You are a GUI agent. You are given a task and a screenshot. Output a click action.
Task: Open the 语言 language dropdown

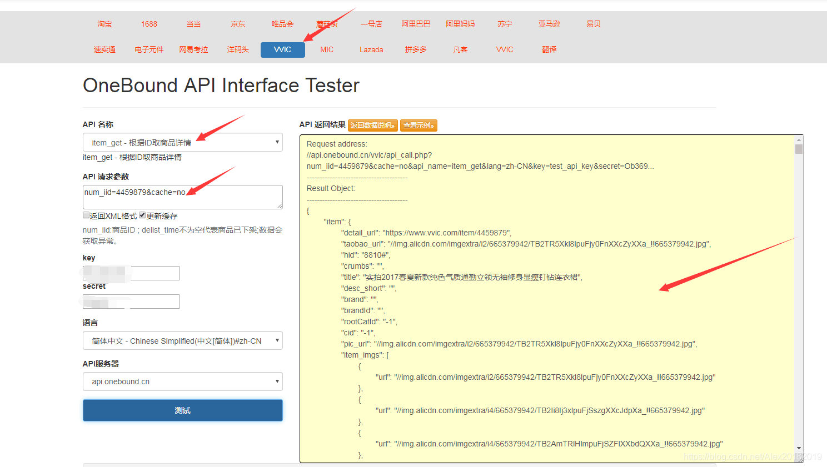pos(183,340)
